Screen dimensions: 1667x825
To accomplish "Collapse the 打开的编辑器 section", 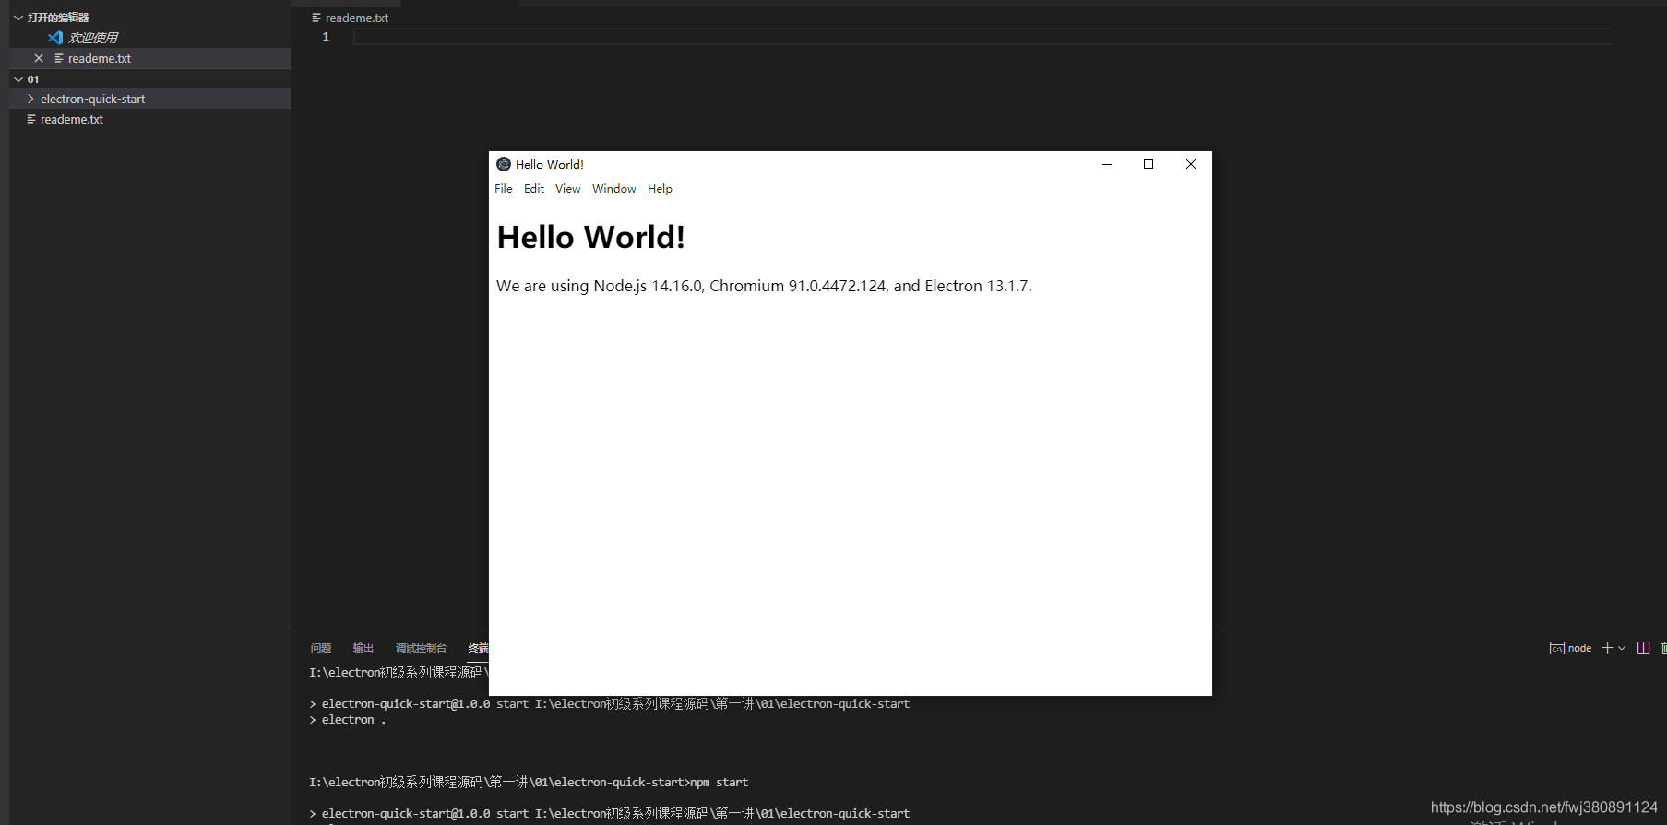I will click(x=18, y=18).
